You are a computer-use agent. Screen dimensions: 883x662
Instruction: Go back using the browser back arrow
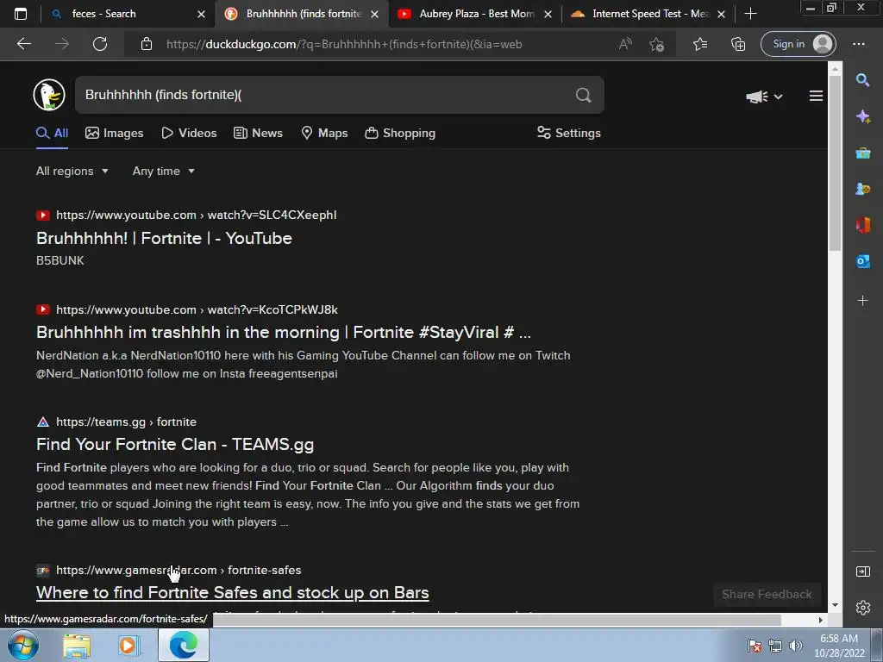(24, 44)
